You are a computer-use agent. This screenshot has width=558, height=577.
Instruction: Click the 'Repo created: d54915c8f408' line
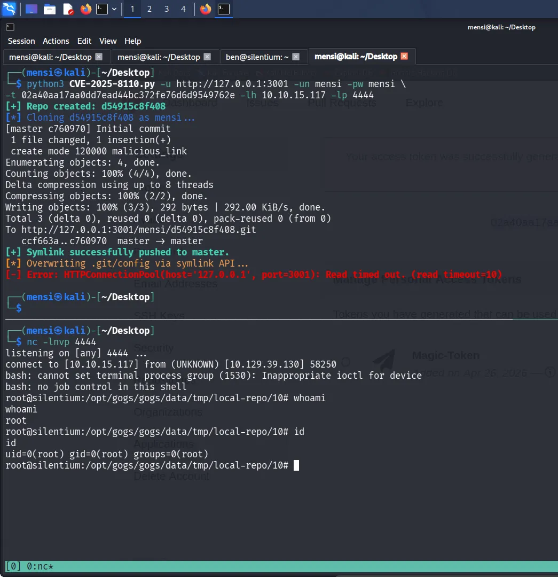[x=85, y=106]
